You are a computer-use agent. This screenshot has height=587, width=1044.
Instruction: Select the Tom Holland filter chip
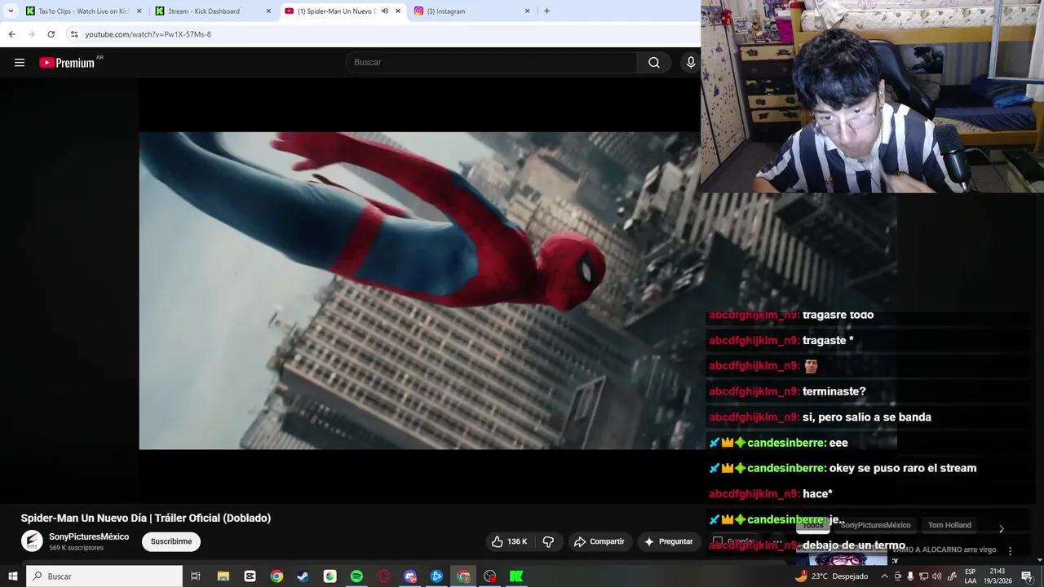[x=949, y=526]
